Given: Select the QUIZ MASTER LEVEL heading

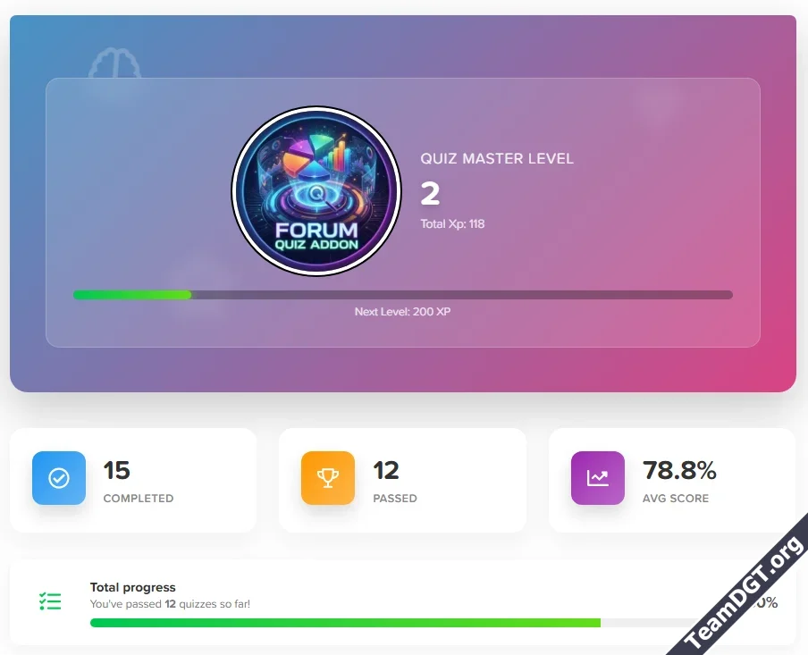Looking at the screenshot, I should pyautogui.click(x=497, y=158).
